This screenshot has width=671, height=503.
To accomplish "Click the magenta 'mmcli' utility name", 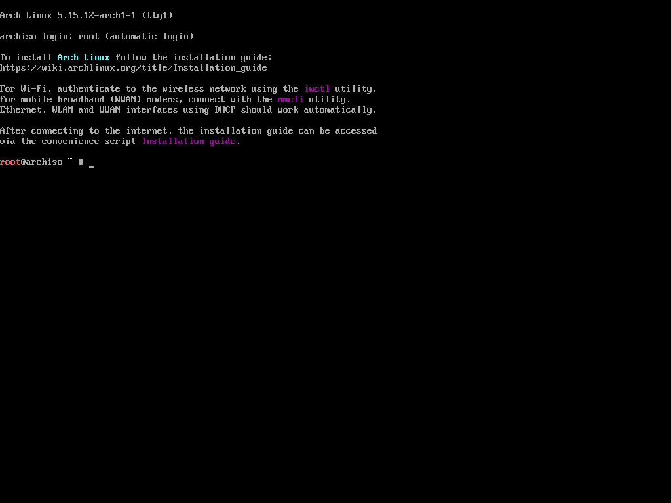I will click(x=290, y=100).
